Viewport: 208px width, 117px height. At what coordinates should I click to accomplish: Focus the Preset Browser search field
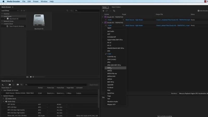coord(56,85)
